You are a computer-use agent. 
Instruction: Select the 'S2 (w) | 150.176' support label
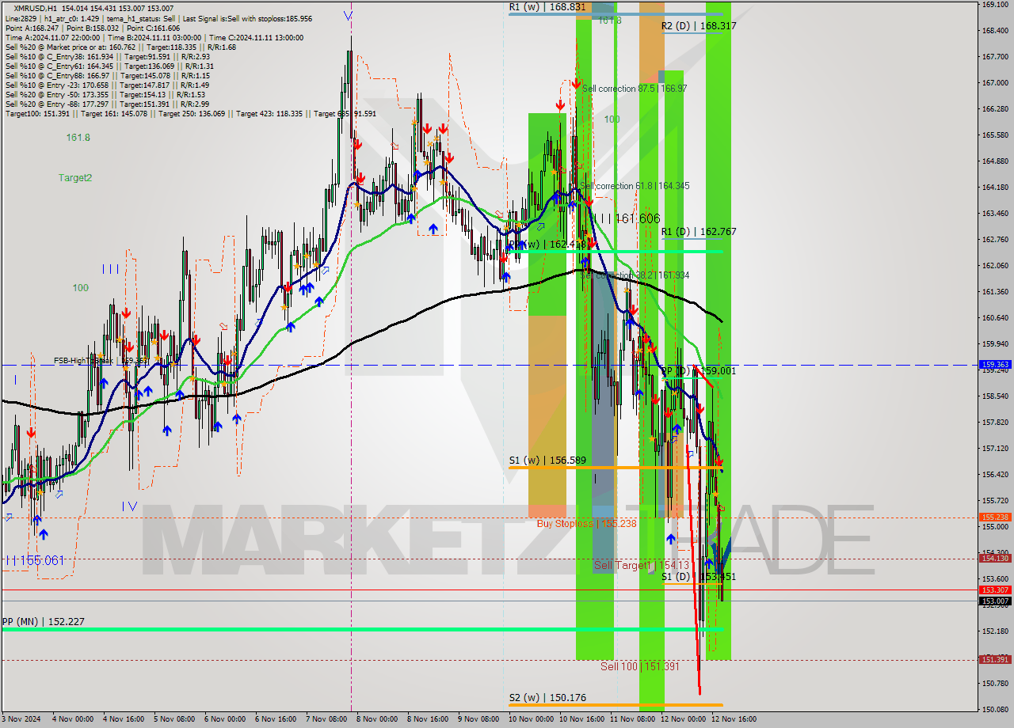pos(547,697)
